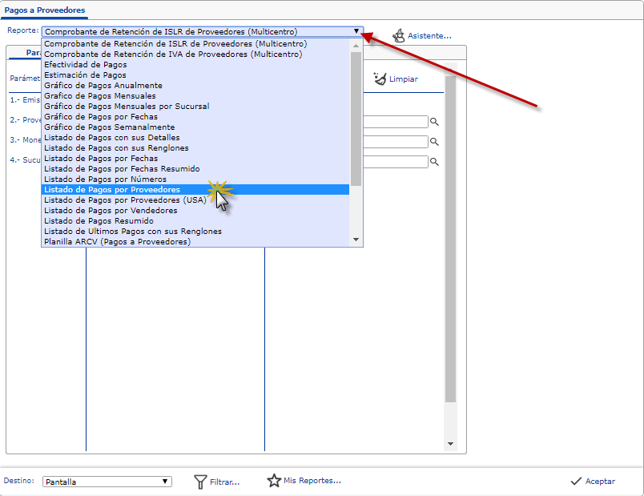This screenshot has width=644, height=496.
Task: Select Comprobante de Retención de ISLR option
Action: [x=196, y=43]
